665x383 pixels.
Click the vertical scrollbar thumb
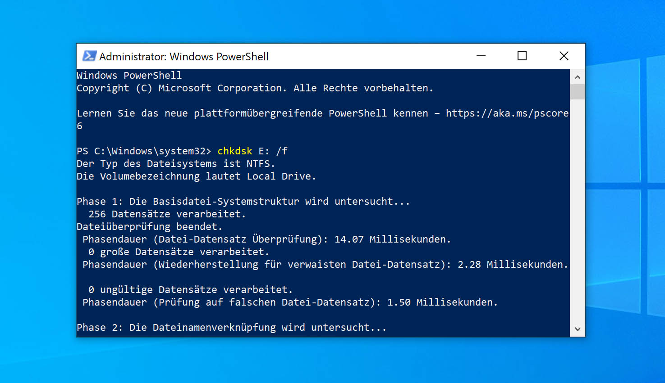[578, 92]
